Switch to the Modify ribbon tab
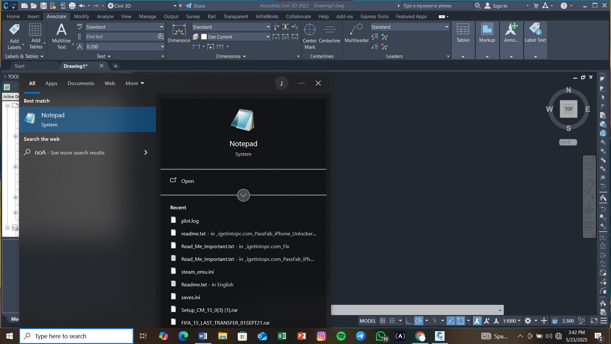 pos(81,17)
